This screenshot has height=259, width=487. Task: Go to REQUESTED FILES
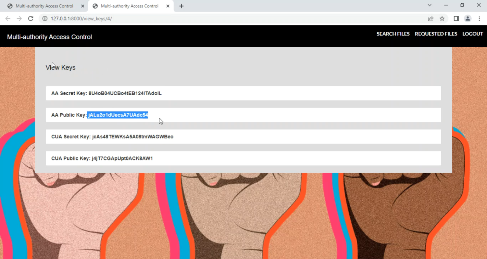point(436,34)
